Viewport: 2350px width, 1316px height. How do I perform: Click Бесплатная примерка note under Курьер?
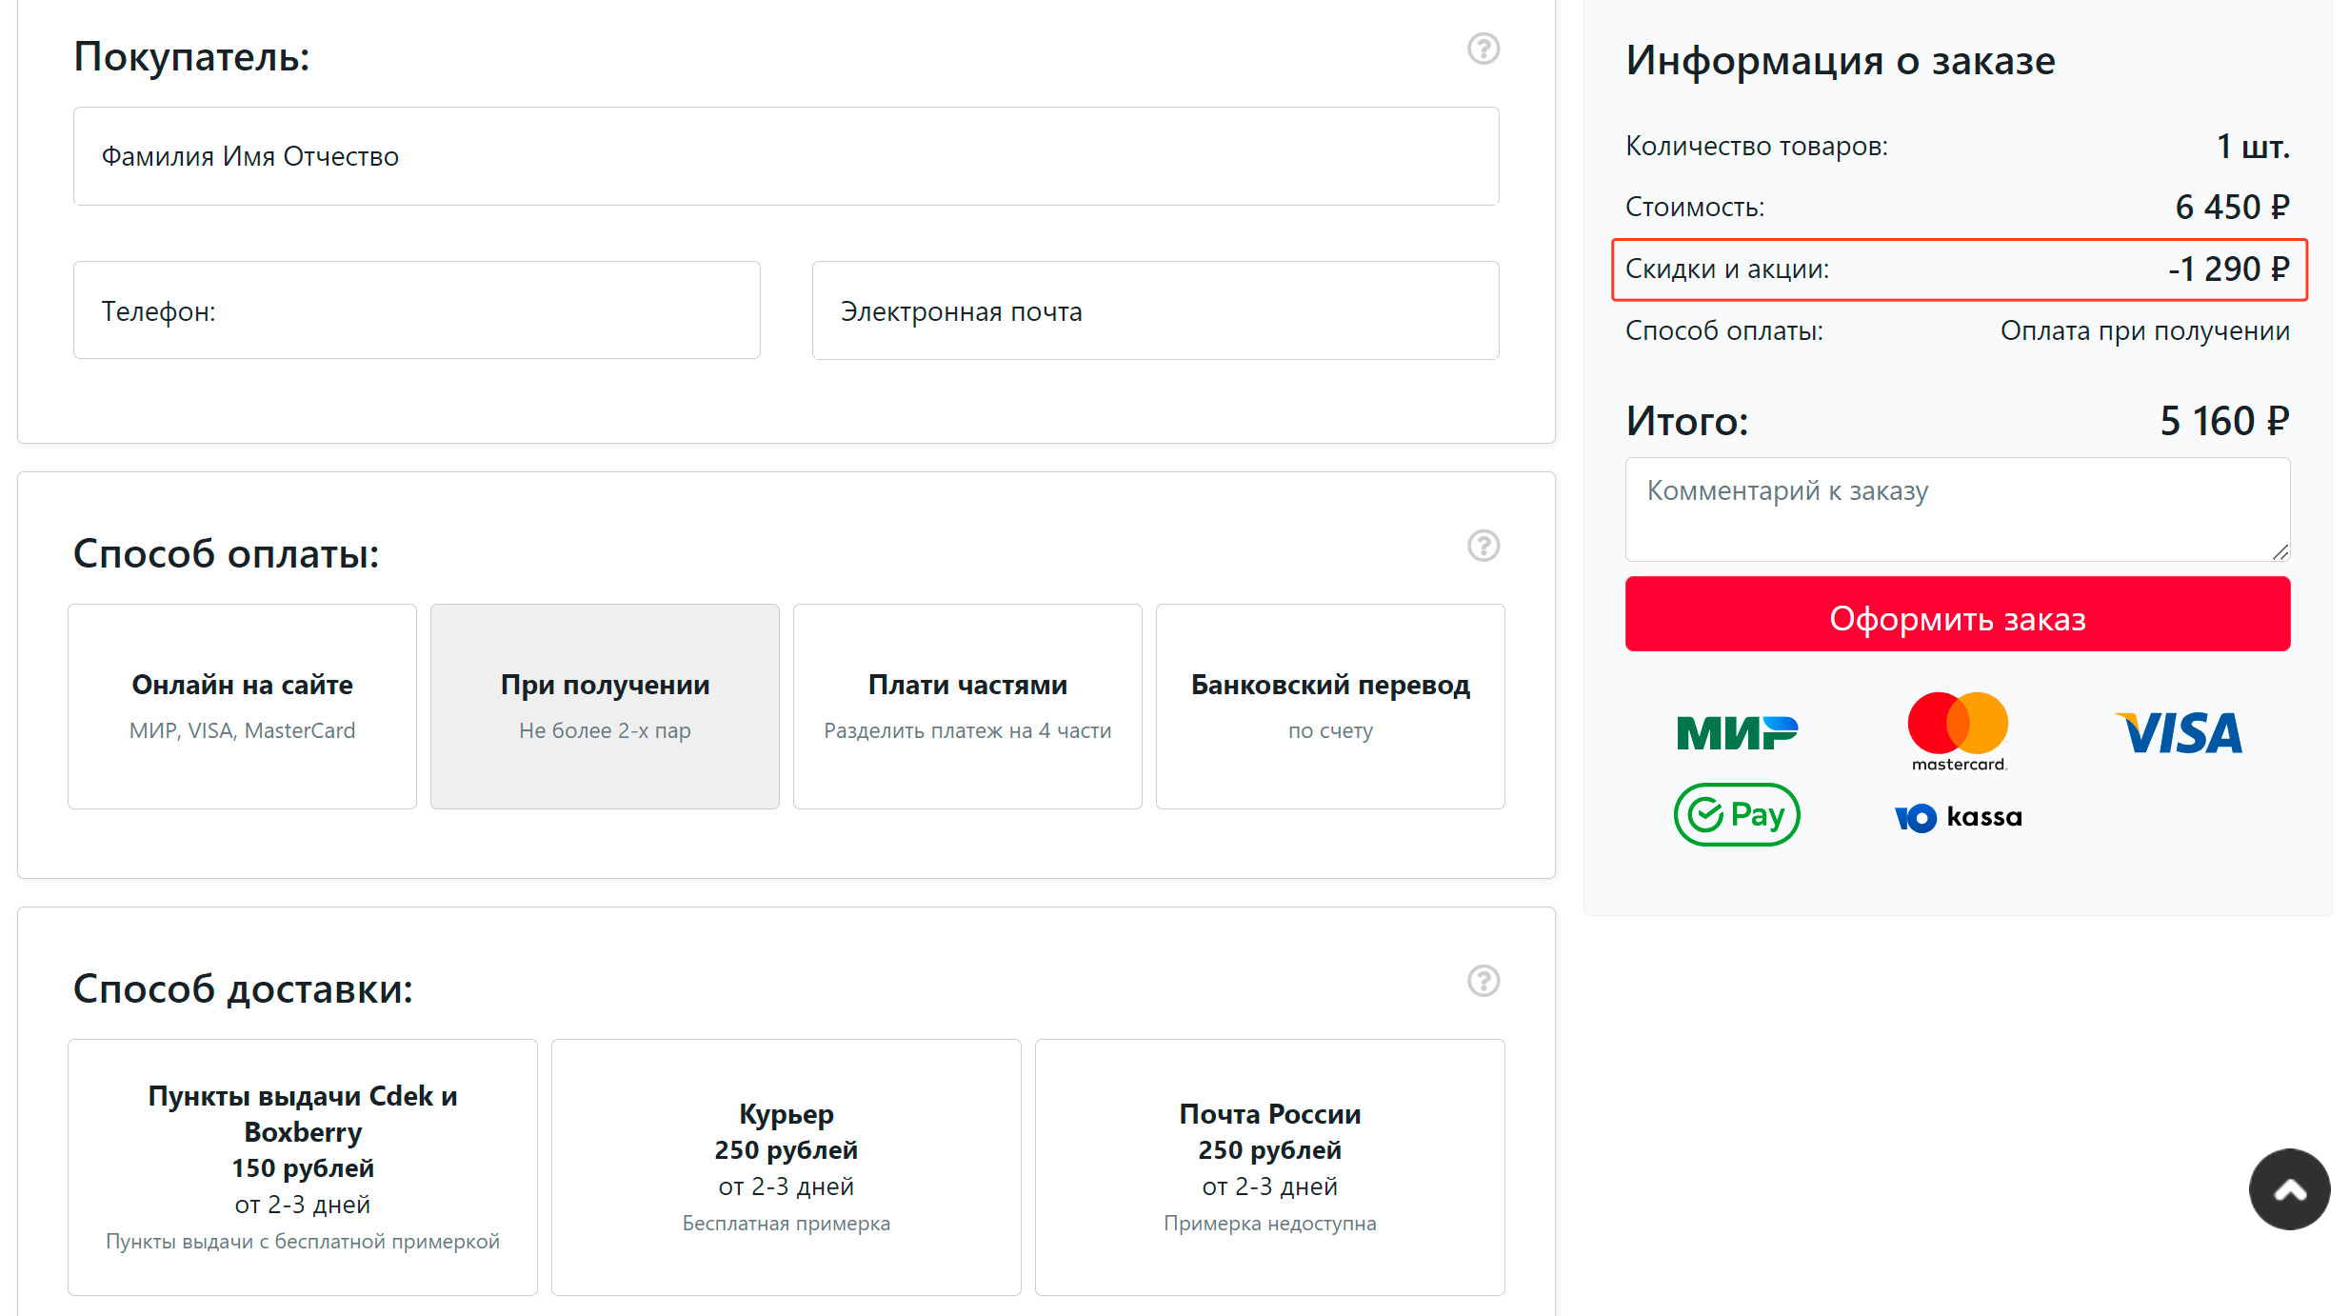tap(787, 1224)
